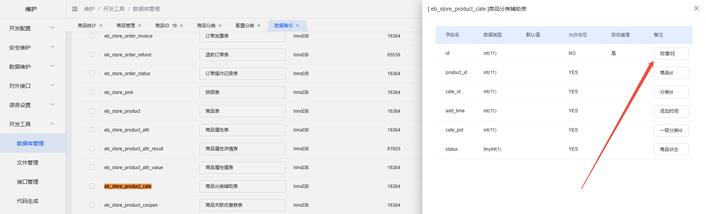
Task: Close the 商品管理 tab with its X icon
Action: [140, 26]
